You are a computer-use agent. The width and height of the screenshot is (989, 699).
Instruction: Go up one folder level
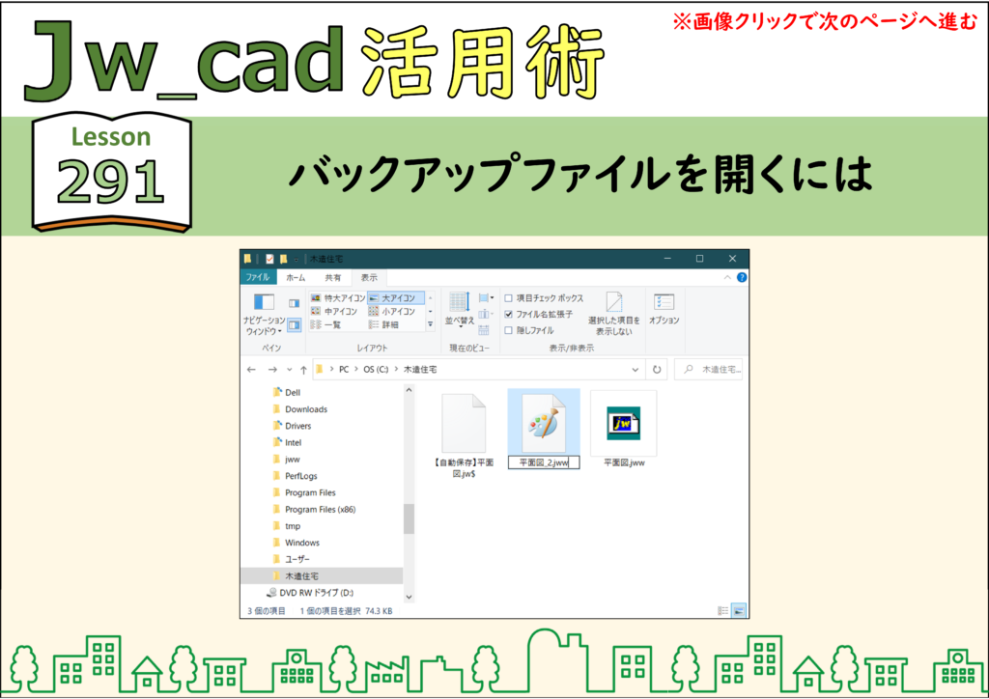(x=303, y=370)
